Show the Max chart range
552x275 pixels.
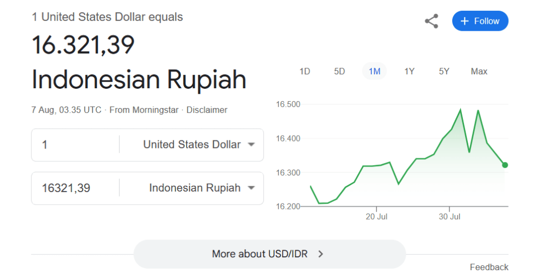479,71
